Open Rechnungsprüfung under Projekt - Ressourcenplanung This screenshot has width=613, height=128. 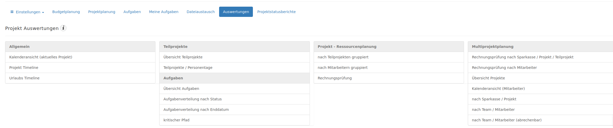(389, 78)
